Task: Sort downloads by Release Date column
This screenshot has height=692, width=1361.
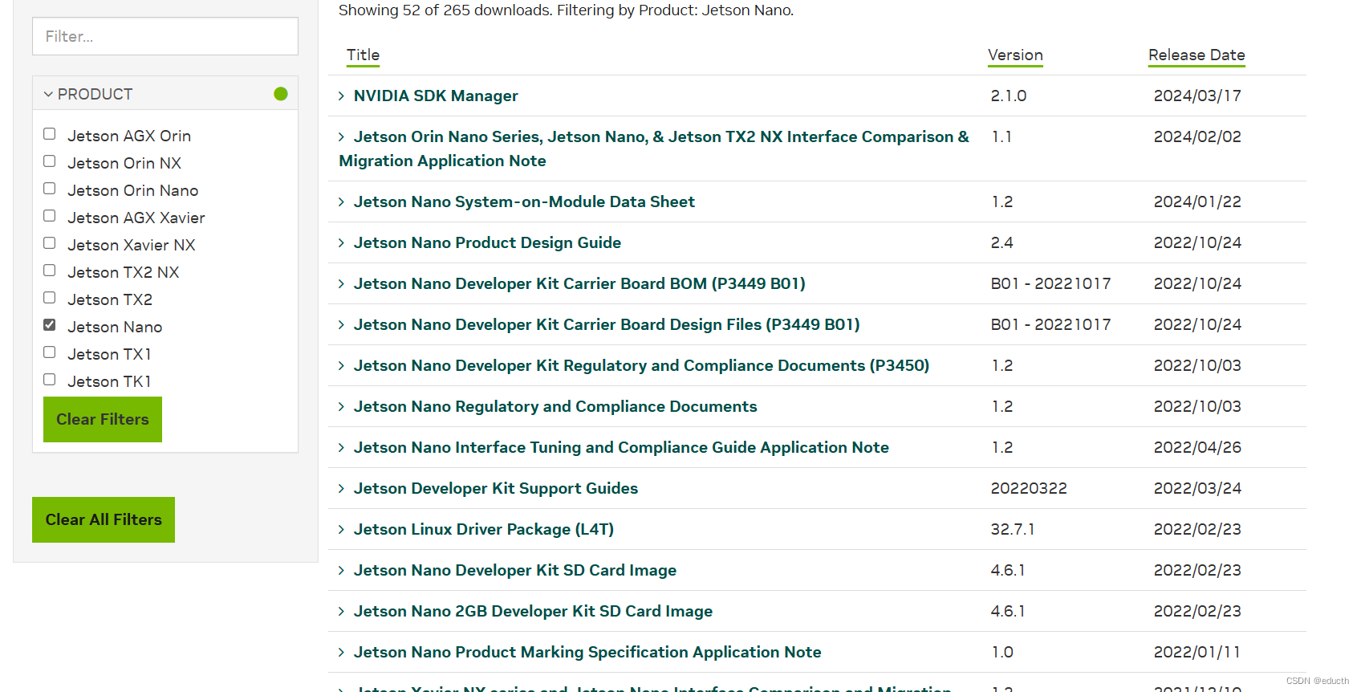Action: [1196, 55]
